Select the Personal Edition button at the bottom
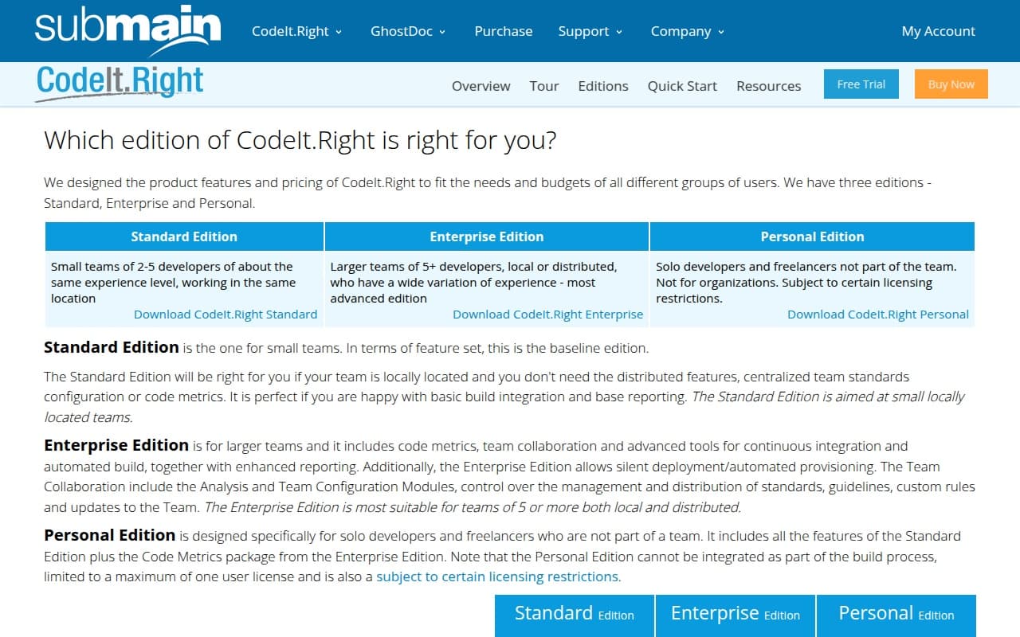 click(896, 614)
